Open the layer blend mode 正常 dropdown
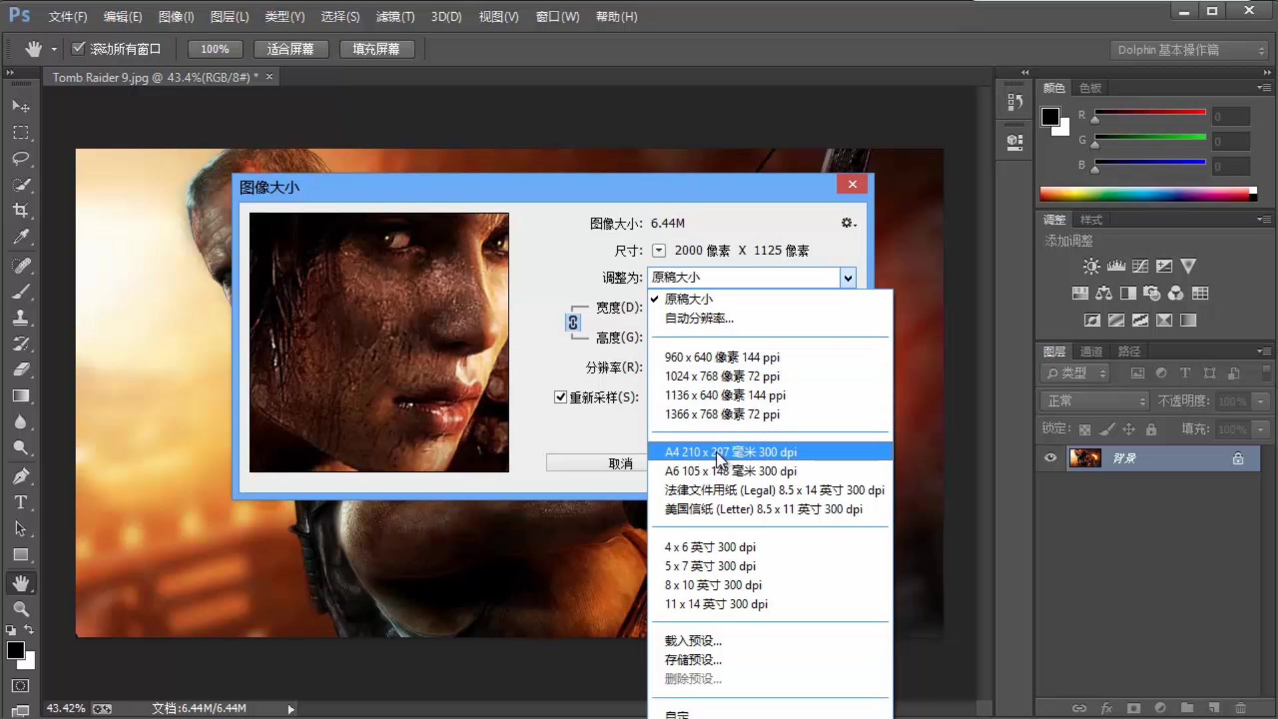The image size is (1278, 719). coord(1095,401)
